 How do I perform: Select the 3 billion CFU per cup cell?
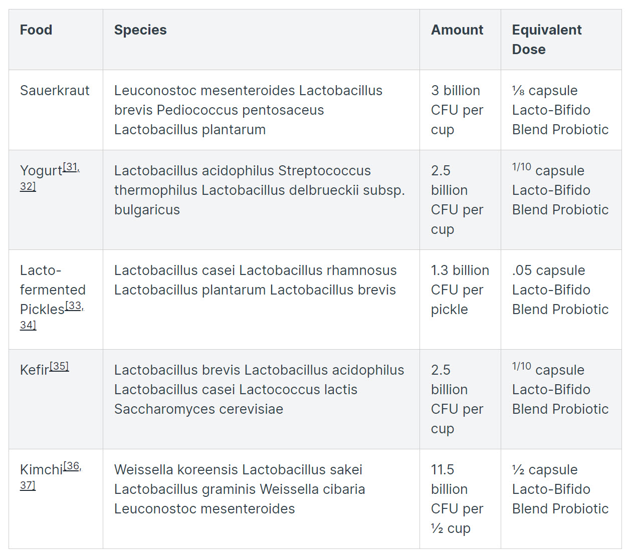click(457, 110)
